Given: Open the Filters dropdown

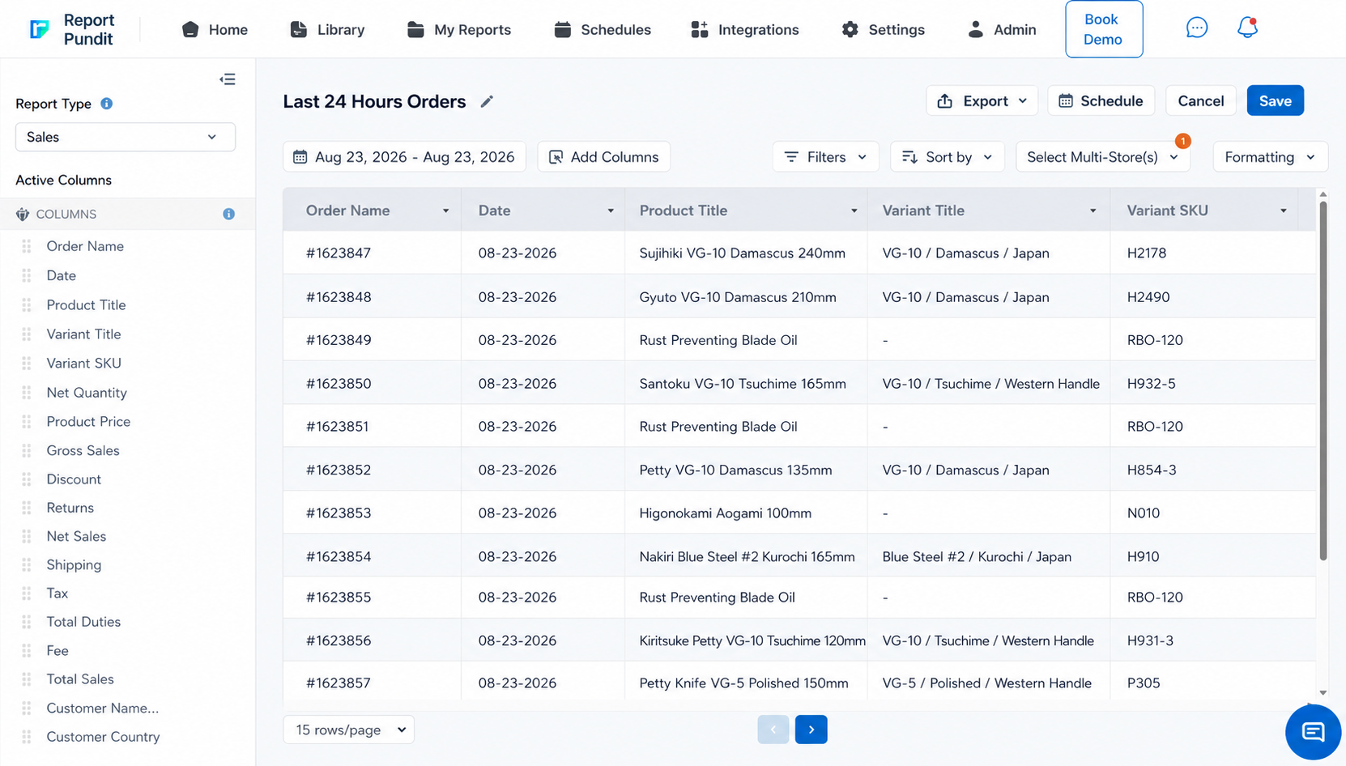Looking at the screenshot, I should 826,157.
